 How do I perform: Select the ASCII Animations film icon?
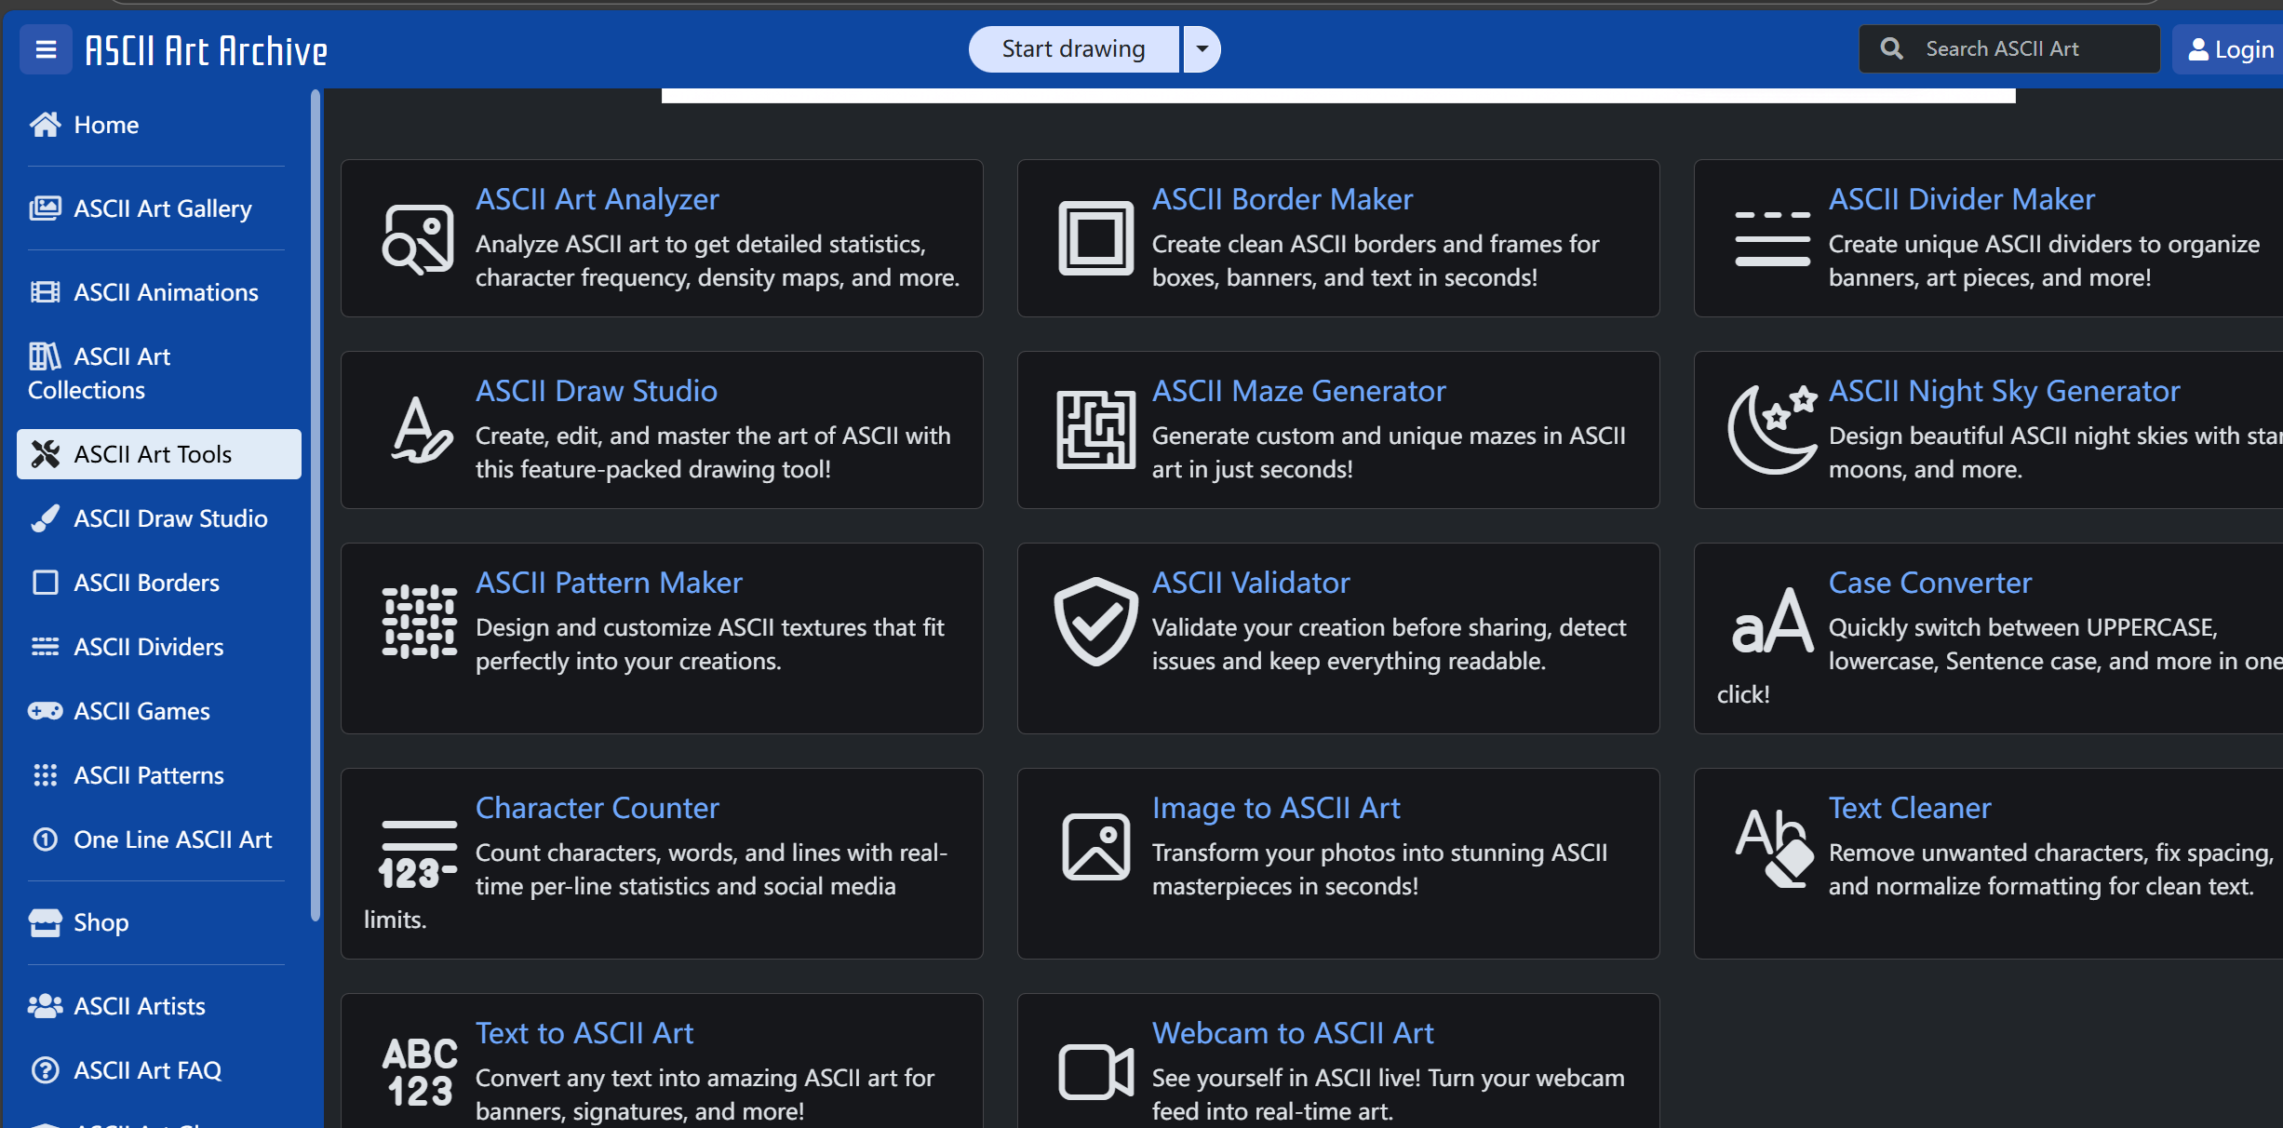(45, 292)
